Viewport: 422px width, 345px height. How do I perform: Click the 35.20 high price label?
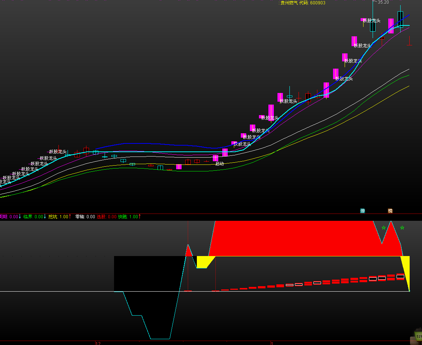(383, 2)
